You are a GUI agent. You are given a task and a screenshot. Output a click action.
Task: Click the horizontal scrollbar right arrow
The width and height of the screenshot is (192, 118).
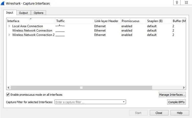tap(184, 87)
